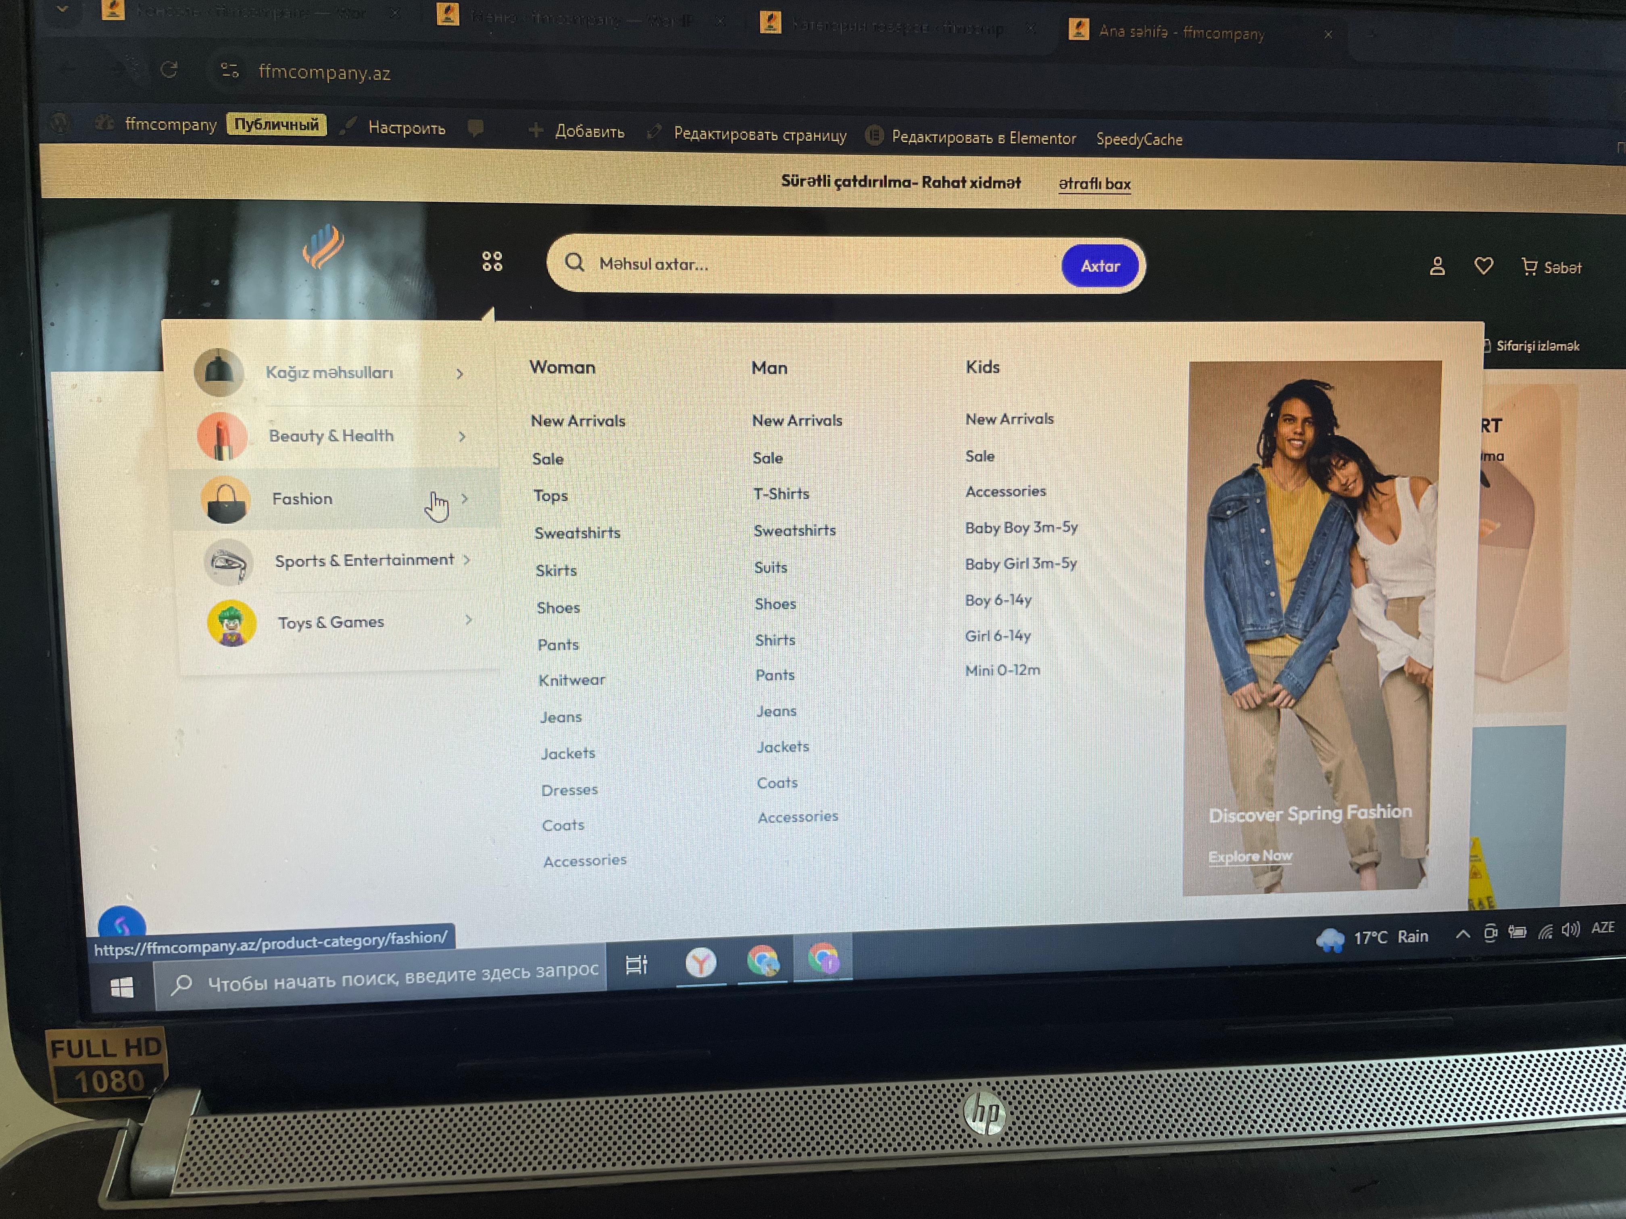Open the user account icon
The image size is (1626, 1219).
click(x=1437, y=266)
